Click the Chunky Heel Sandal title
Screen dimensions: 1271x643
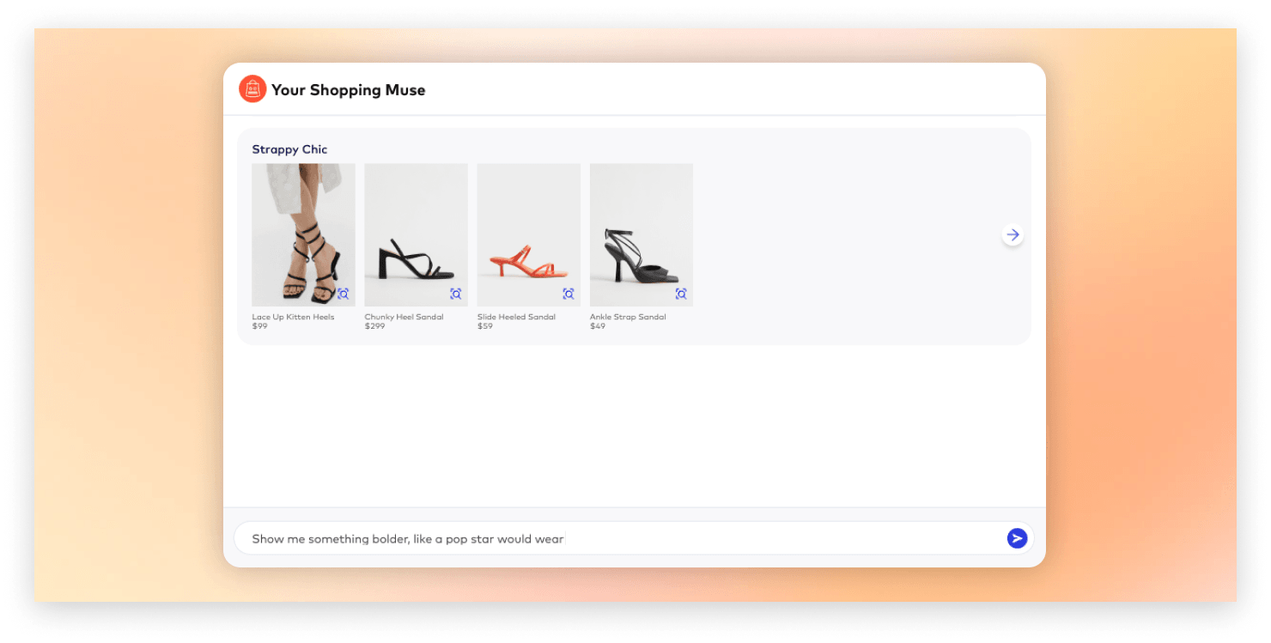(404, 317)
